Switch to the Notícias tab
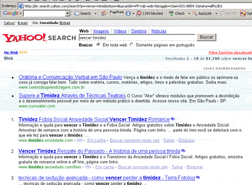This screenshot has width=252, height=185. pyautogui.click(x=159, y=31)
